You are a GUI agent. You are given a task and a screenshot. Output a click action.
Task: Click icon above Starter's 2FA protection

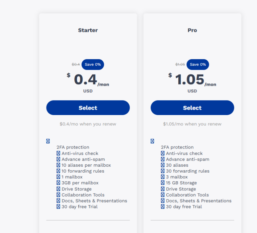click(48, 141)
